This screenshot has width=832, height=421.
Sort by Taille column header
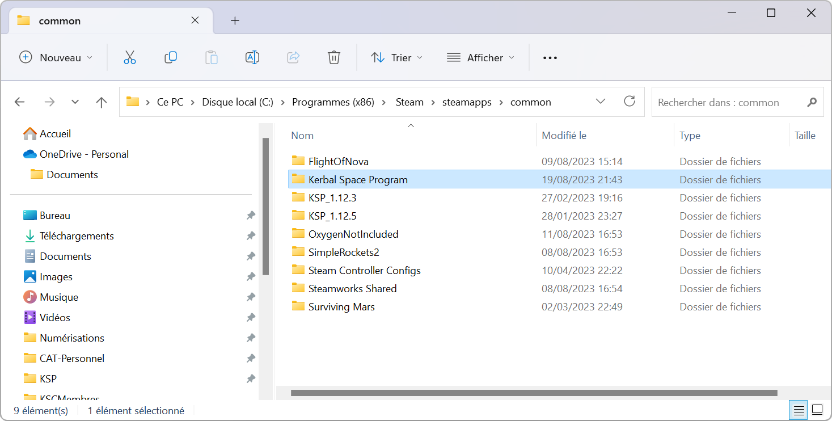click(x=805, y=136)
